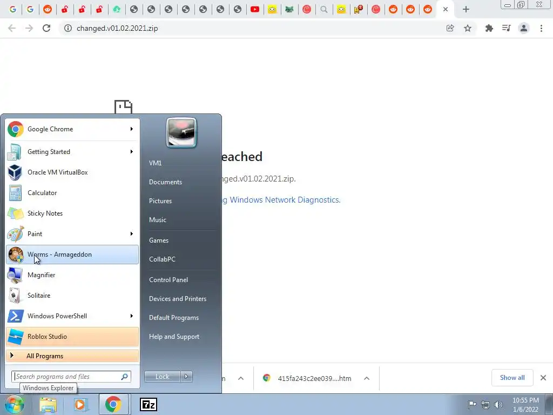This screenshot has height=415, width=553.
Task: Open Devices and Printers
Action: pos(177,299)
